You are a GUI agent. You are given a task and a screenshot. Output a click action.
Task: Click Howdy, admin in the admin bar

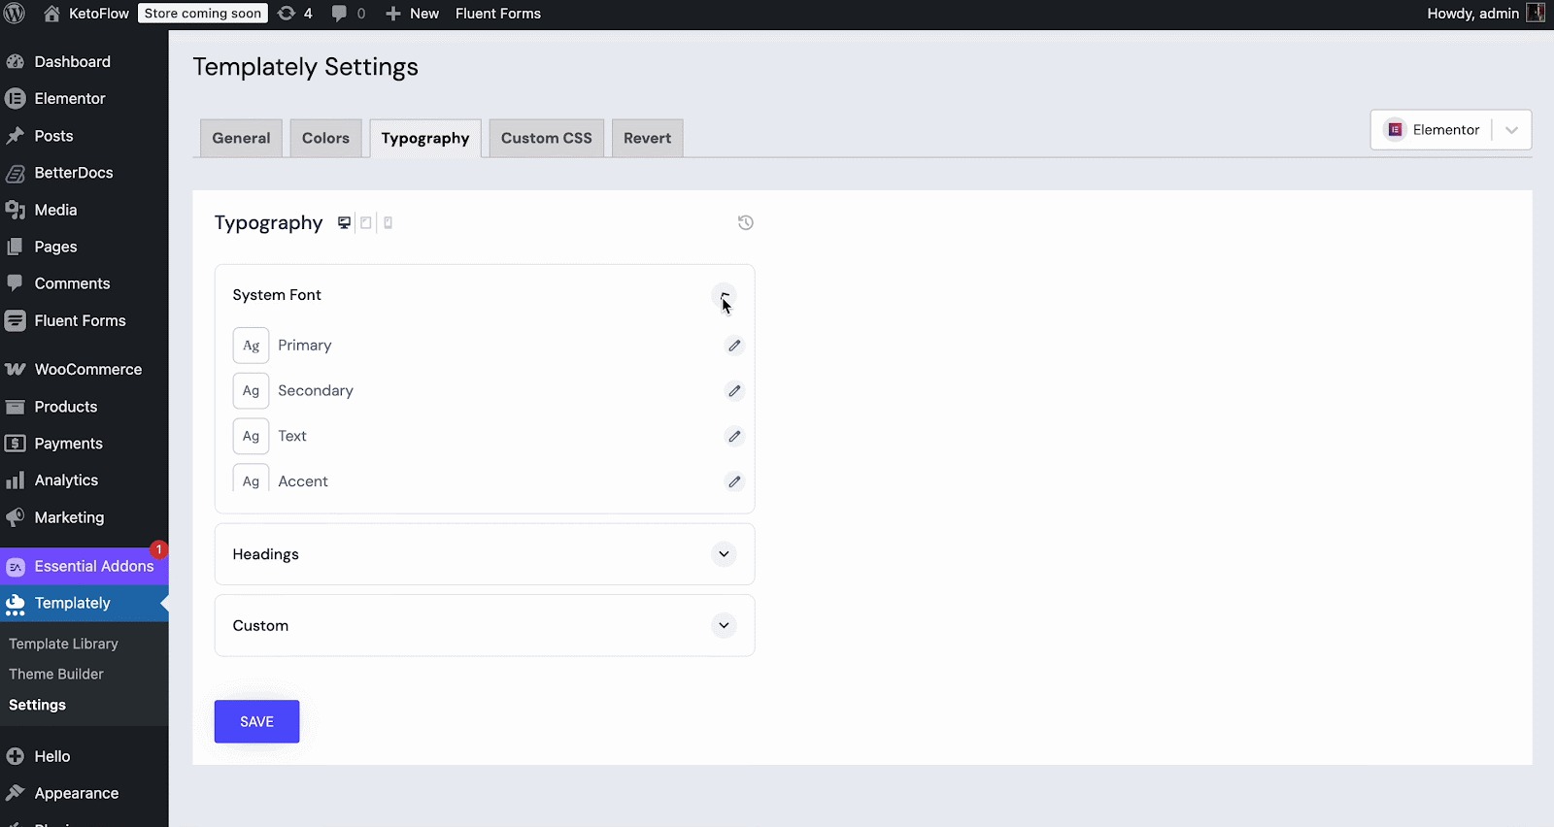click(x=1472, y=14)
